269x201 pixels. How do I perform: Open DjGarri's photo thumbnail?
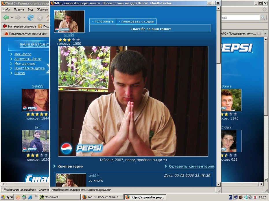231,141
